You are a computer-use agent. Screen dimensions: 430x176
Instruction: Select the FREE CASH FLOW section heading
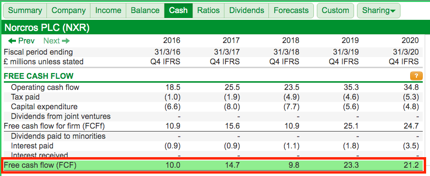pos(39,76)
